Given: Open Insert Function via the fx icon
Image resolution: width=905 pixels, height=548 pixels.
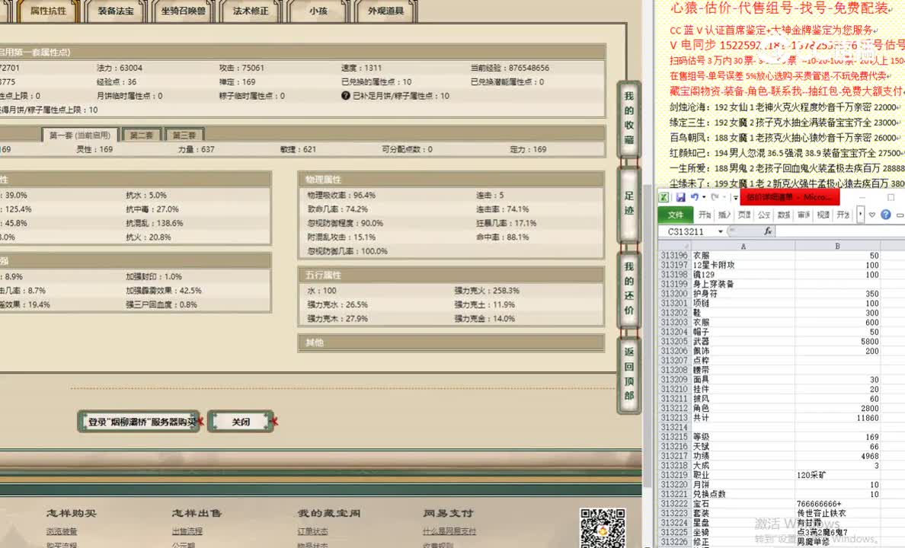Looking at the screenshot, I should [x=768, y=231].
